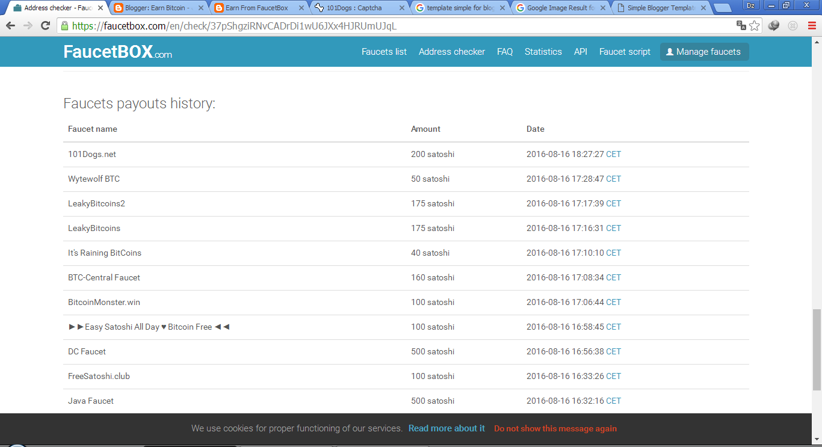Click the browser forward arrow

coord(28,26)
